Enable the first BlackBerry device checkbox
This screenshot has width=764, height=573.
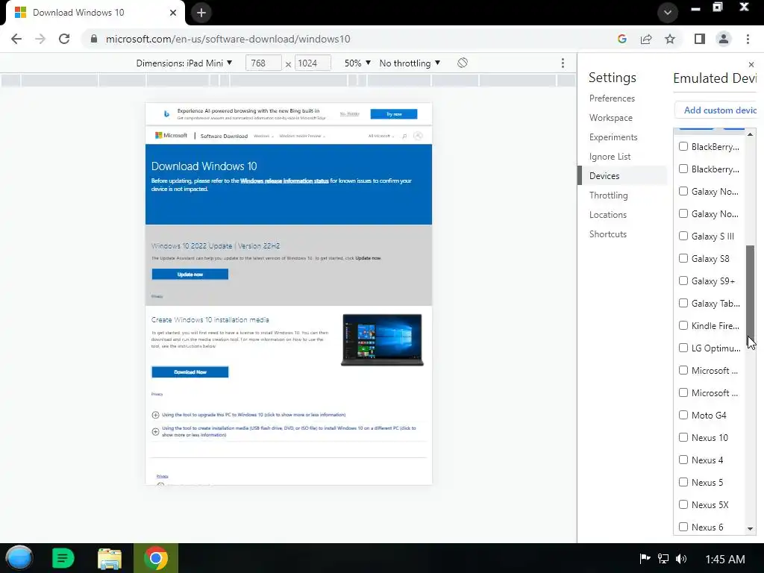tap(683, 146)
